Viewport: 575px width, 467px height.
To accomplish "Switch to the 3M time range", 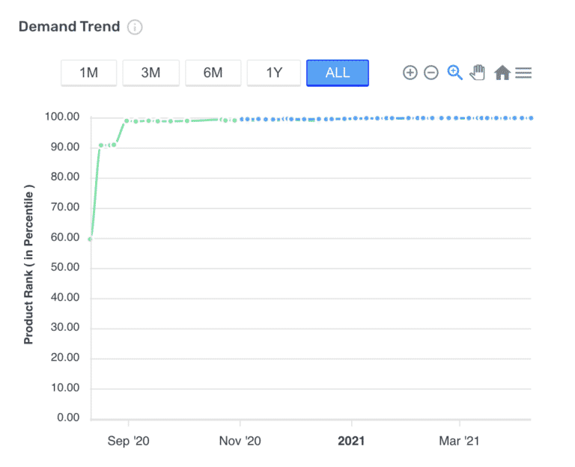I will pyautogui.click(x=150, y=73).
